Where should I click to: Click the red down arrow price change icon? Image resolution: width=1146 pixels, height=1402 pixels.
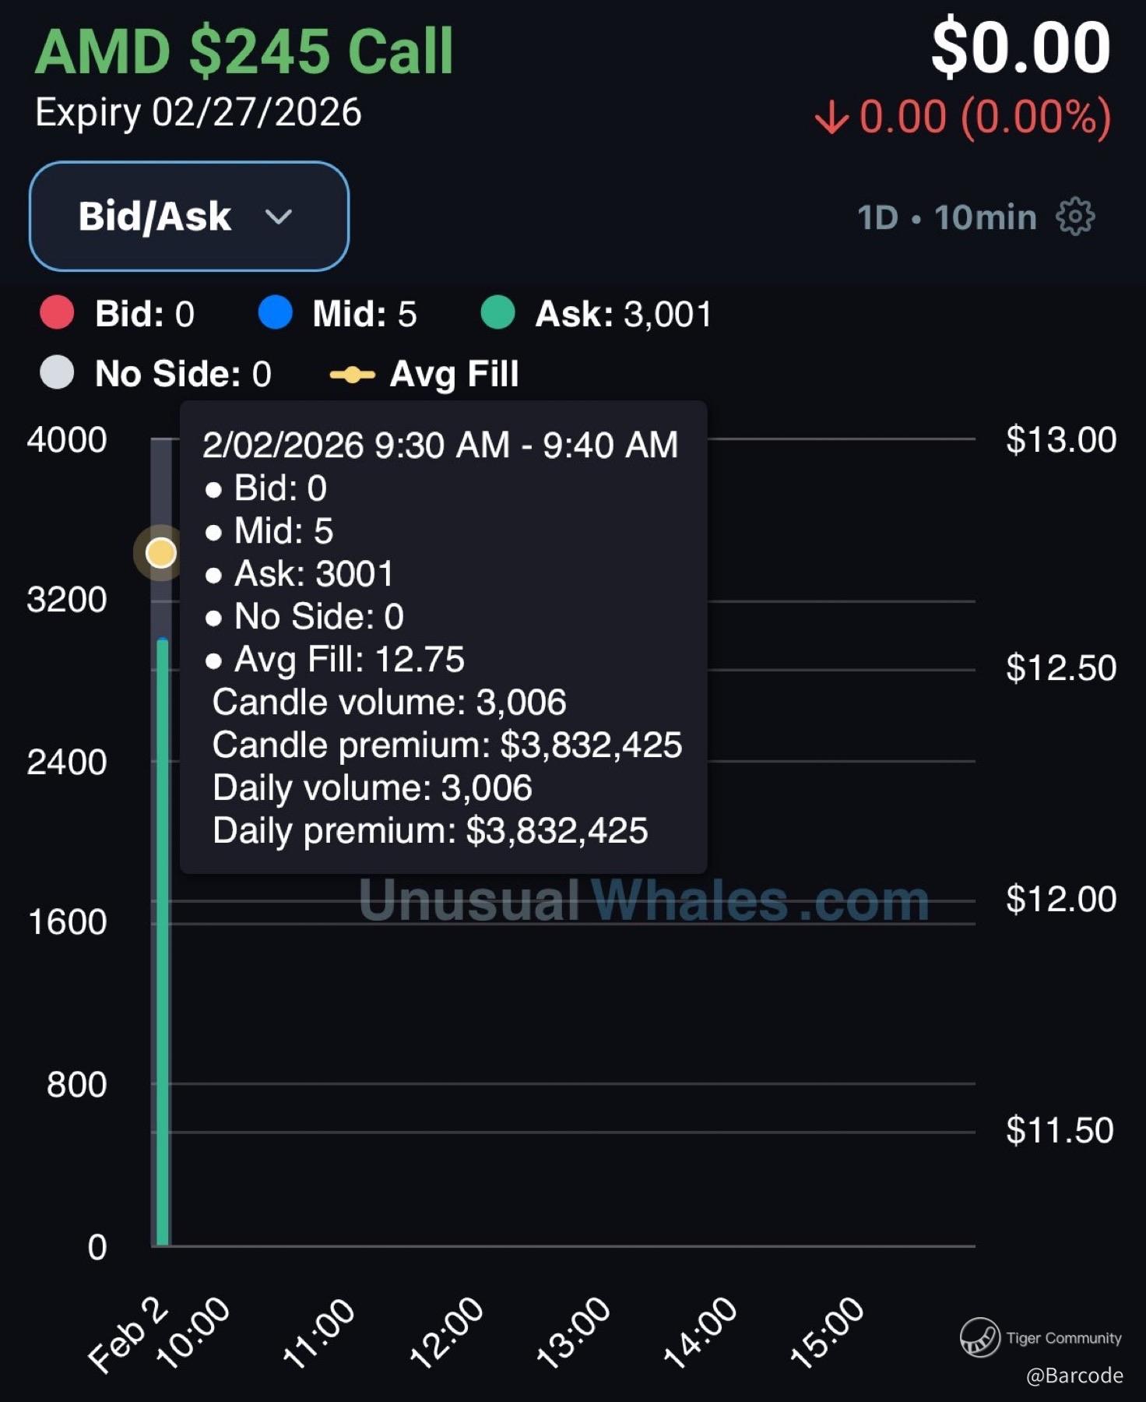point(831,118)
